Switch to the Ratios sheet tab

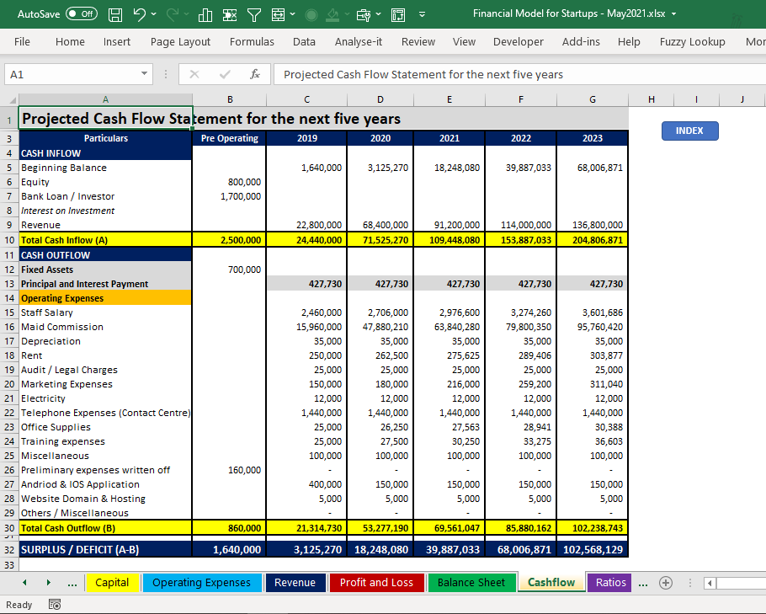click(610, 583)
